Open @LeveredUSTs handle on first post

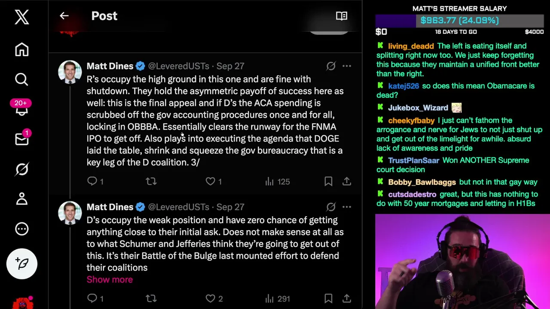point(178,66)
